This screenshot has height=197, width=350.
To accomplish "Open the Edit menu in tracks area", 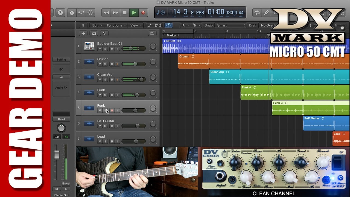I will pos(97,25).
